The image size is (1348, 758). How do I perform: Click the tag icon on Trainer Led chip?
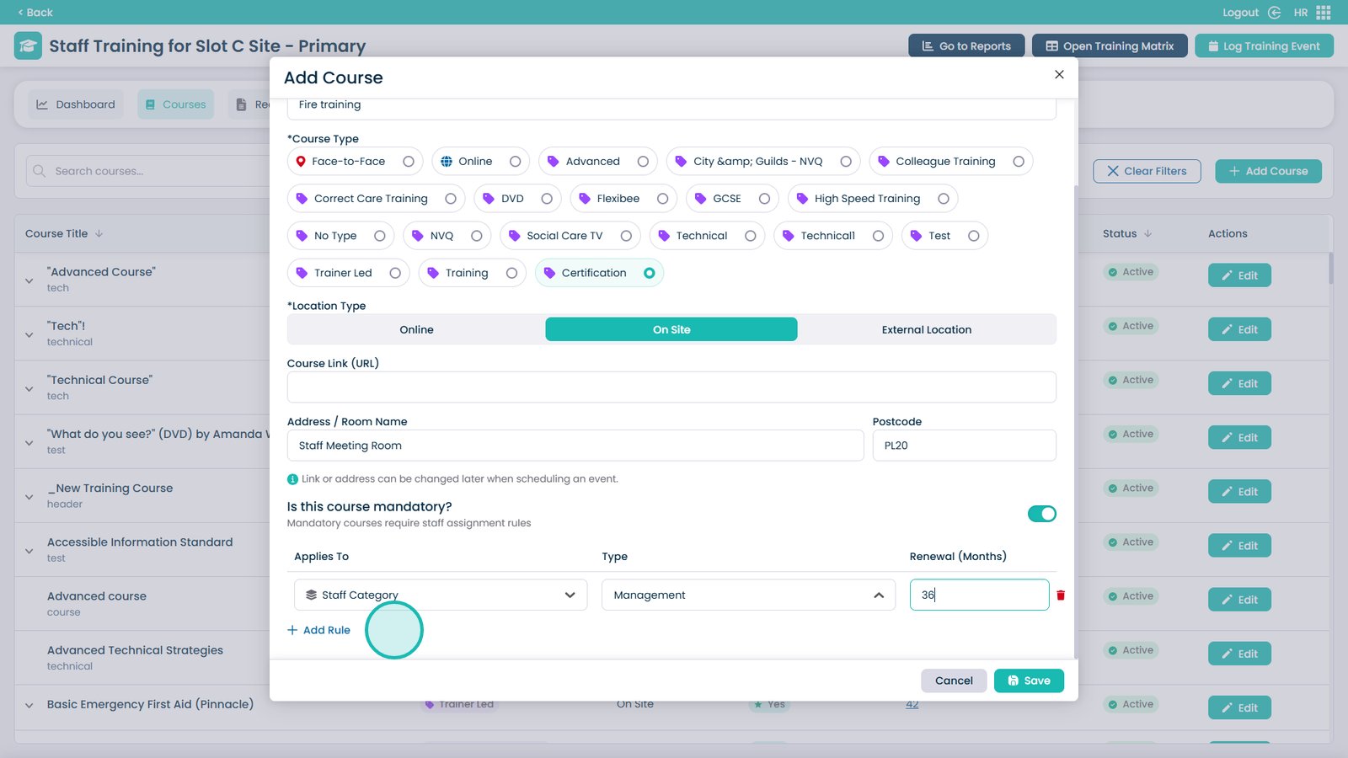(x=302, y=273)
